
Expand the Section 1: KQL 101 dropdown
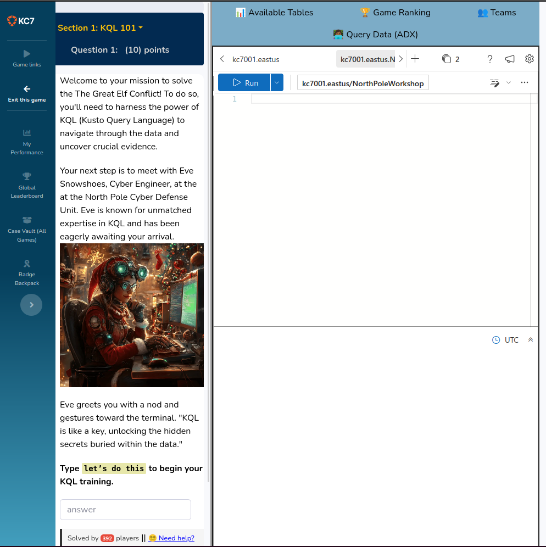101,27
